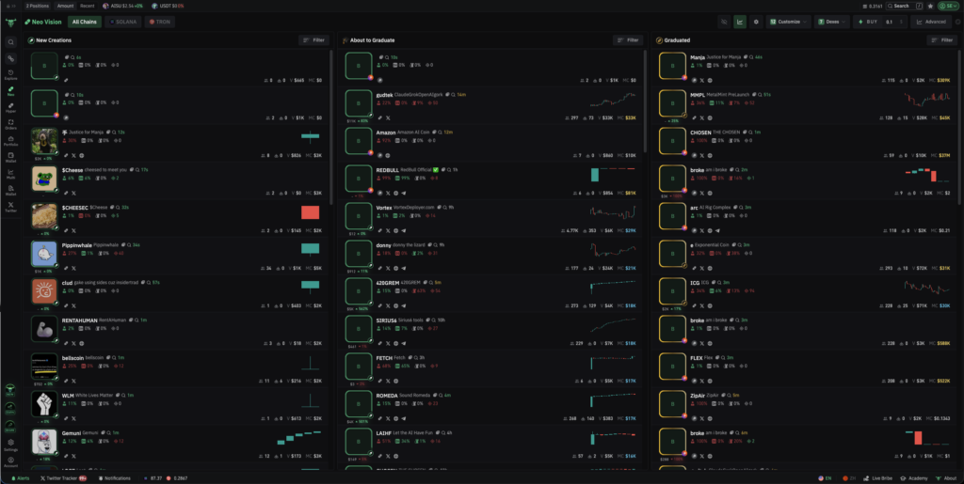The width and height of the screenshot is (964, 484).
Task: Open Portfolio from the left sidebar
Action: 10,141
